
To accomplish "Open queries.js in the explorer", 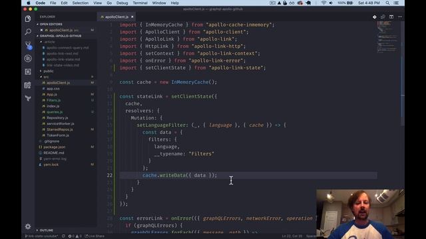I will [x=55, y=112].
